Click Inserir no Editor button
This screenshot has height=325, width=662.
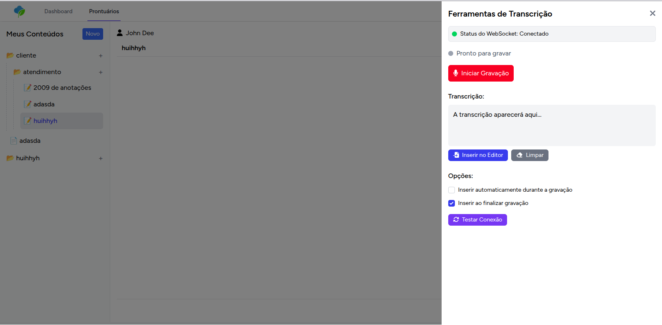click(x=478, y=155)
